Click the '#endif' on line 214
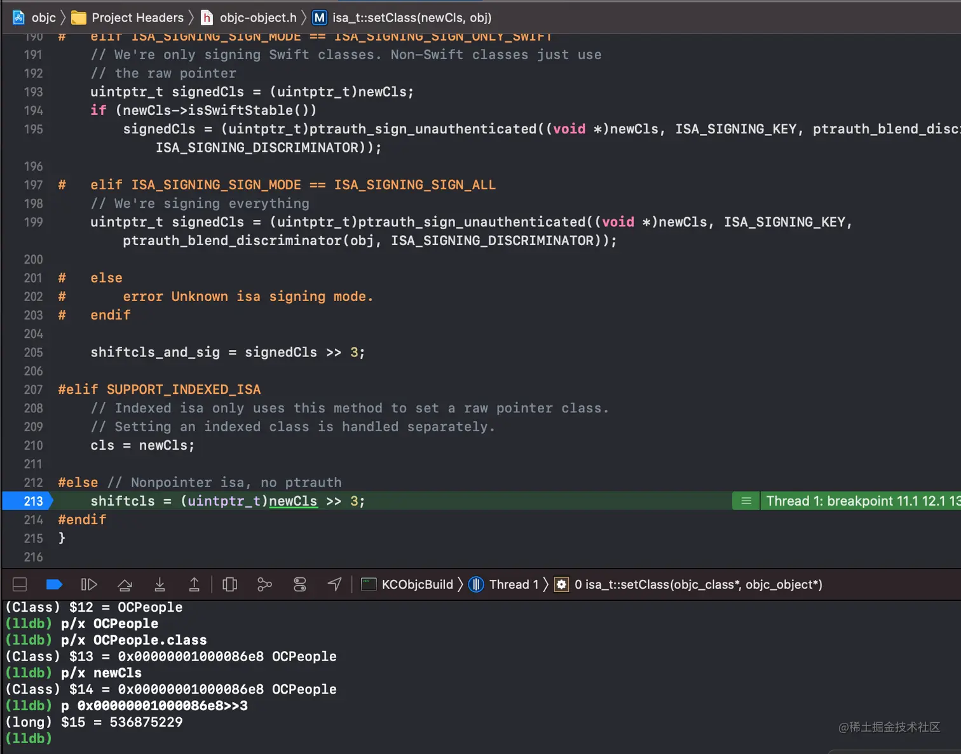 [82, 520]
